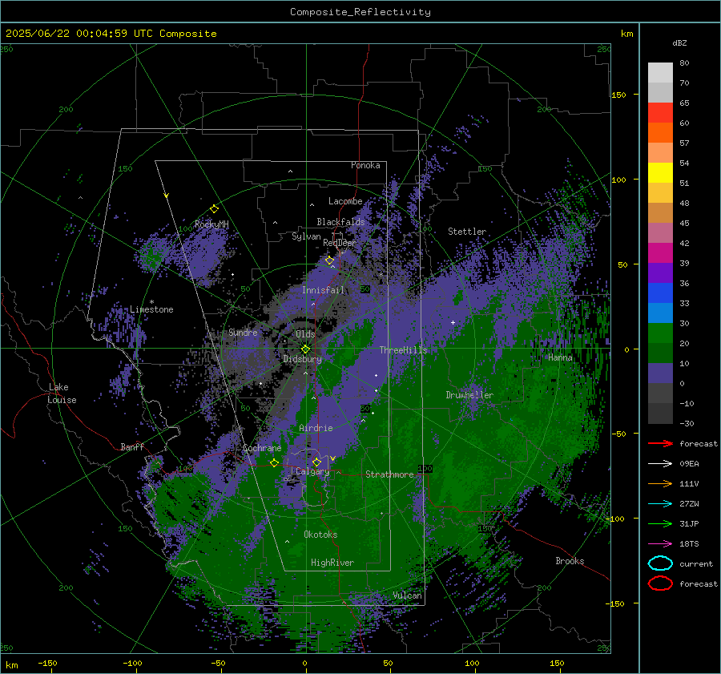Click the Strathmore city label
Image resolution: width=721 pixels, height=674 pixels.
click(x=389, y=474)
